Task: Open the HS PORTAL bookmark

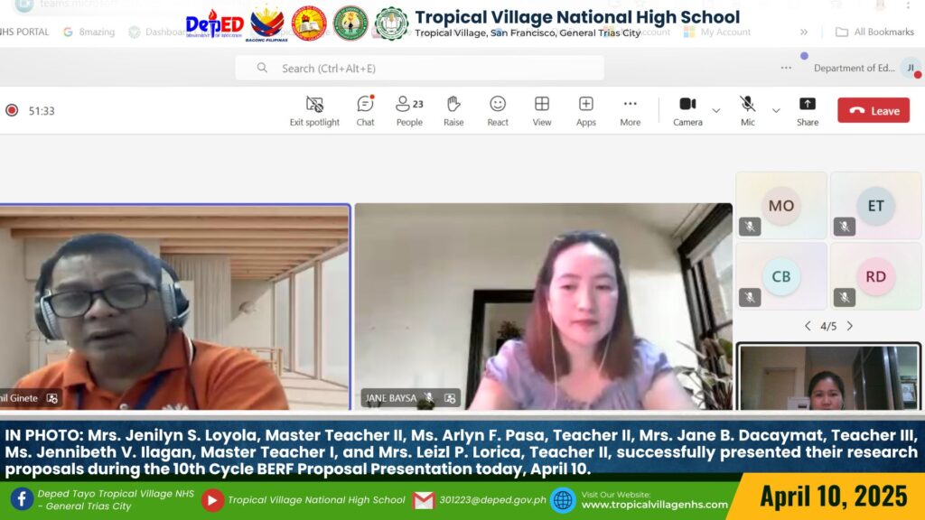Action: click(24, 32)
